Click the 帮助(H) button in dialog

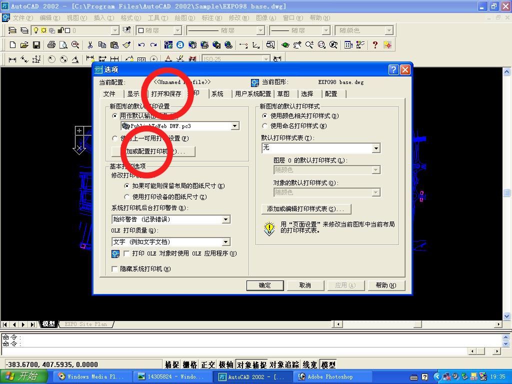coord(386,285)
